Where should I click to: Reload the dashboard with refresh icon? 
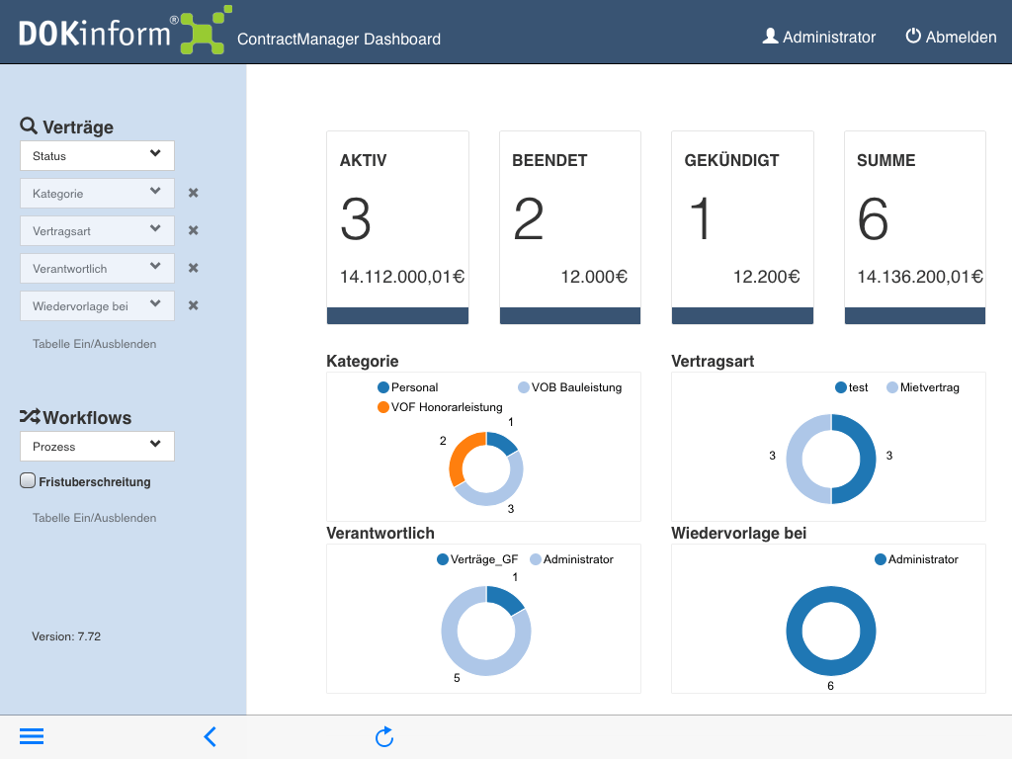[x=384, y=736]
